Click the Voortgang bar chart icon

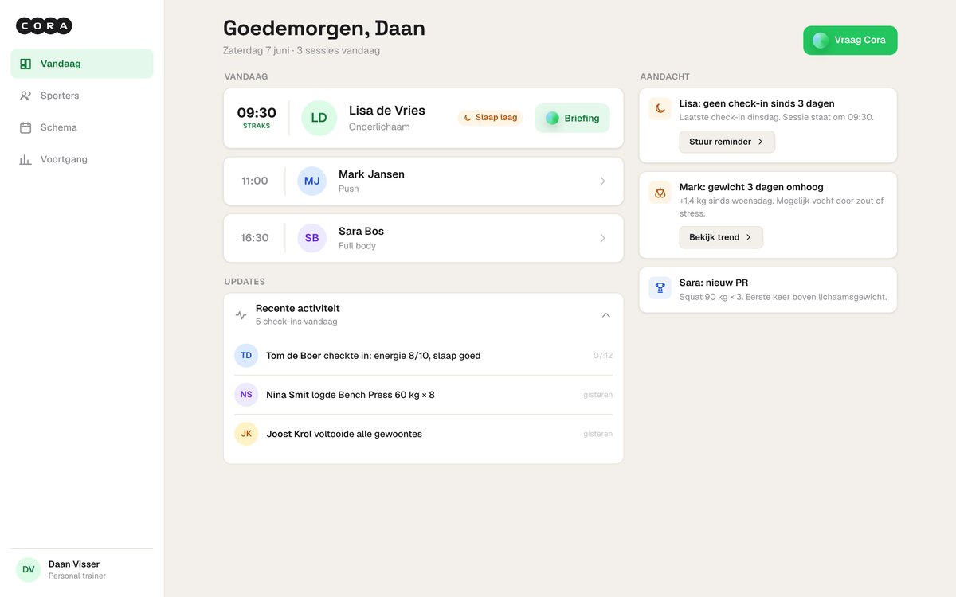coord(25,159)
